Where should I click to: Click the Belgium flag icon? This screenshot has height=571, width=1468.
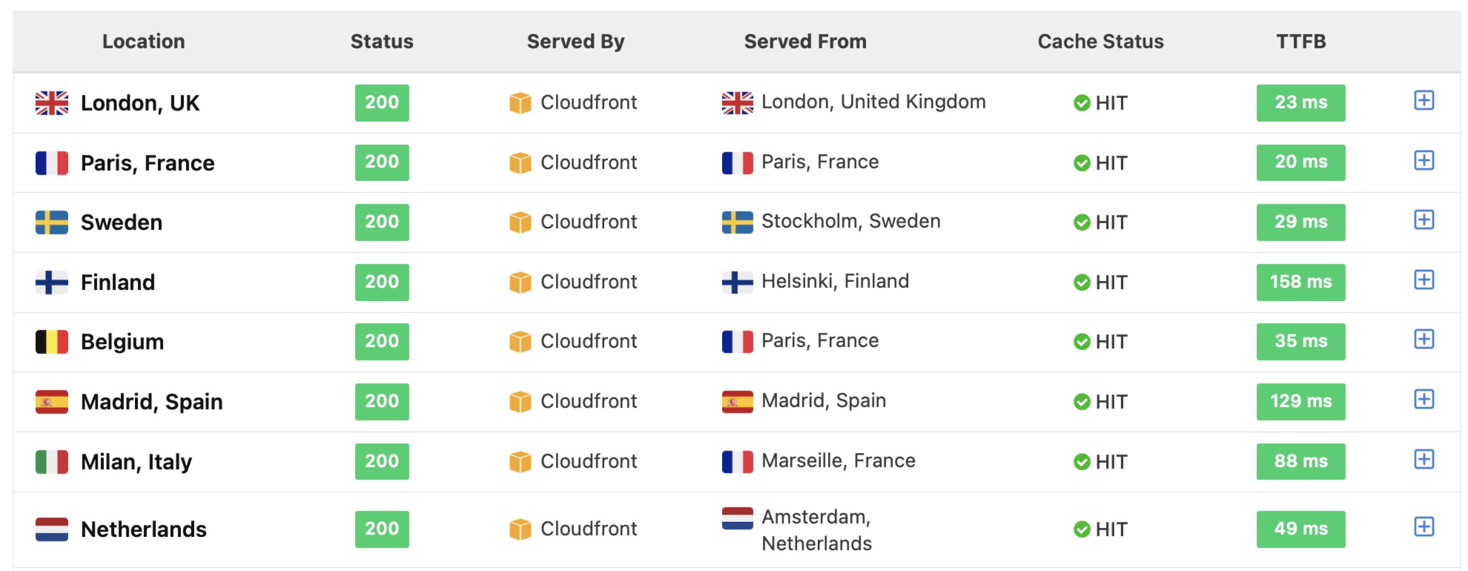click(x=52, y=342)
